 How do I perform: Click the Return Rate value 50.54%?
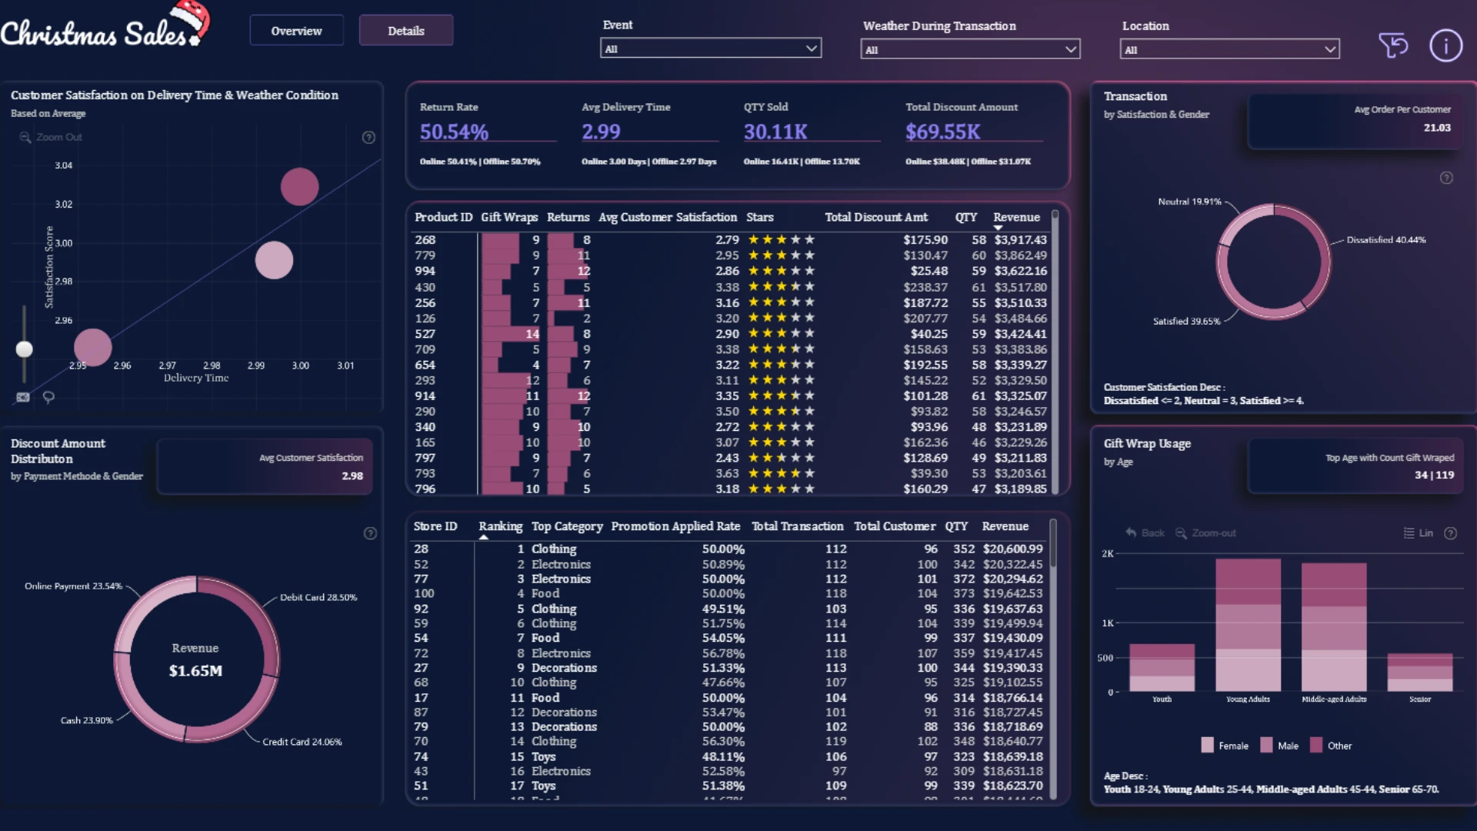click(454, 132)
